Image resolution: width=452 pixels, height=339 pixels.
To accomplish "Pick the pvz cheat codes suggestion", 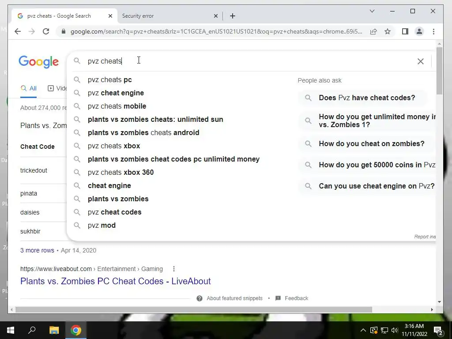I will point(114,212).
